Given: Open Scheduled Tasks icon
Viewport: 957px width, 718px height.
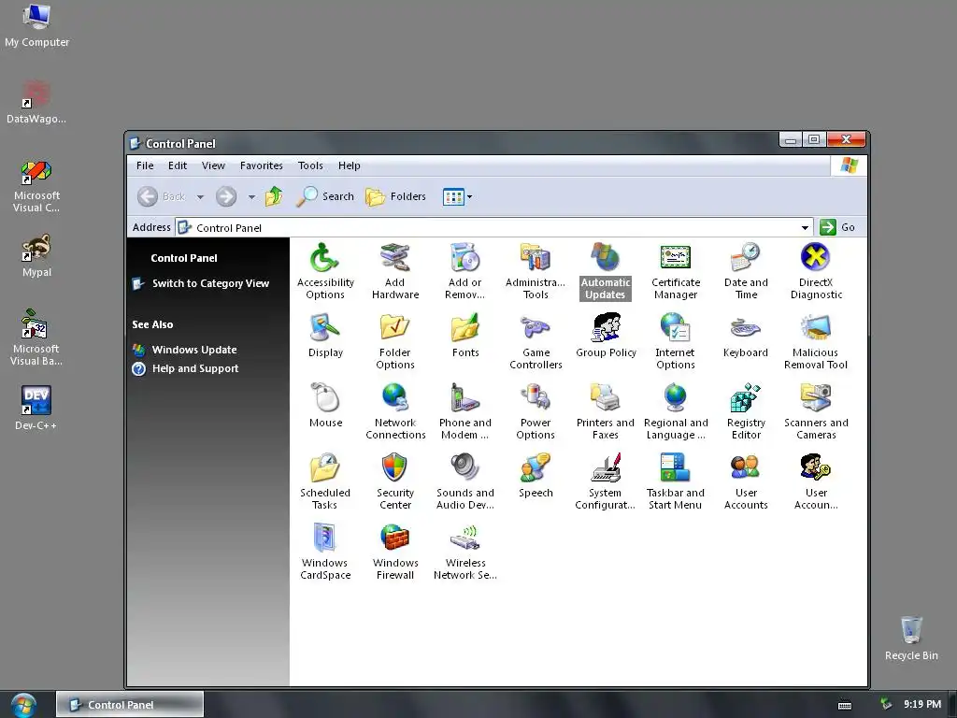Looking at the screenshot, I should pos(324,481).
